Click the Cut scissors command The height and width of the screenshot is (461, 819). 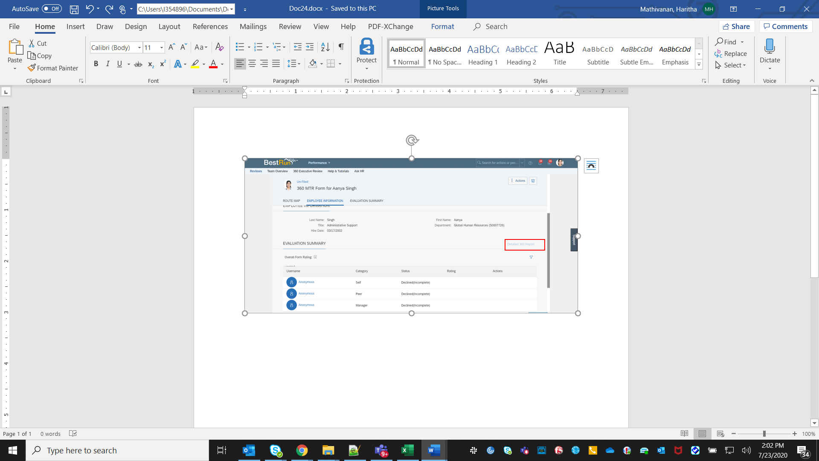[x=38, y=43]
